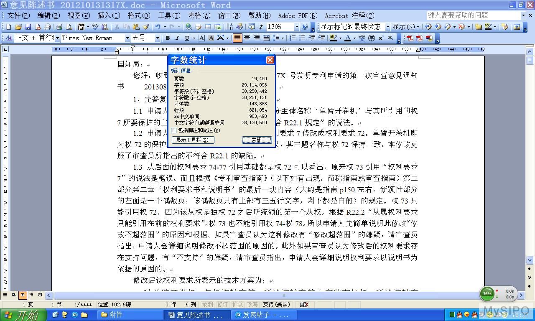Expand the font size 五号 dropdown

tap(158, 38)
